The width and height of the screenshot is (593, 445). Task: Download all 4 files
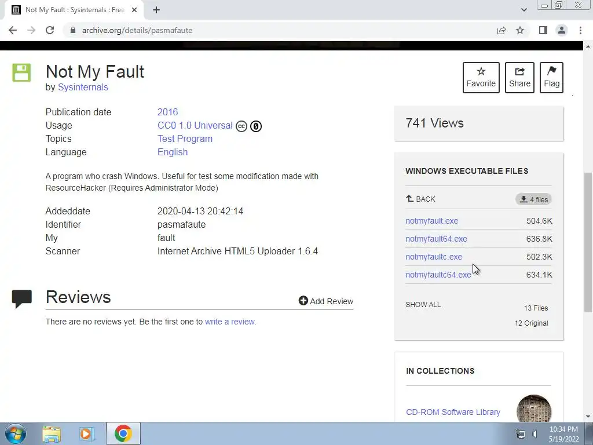(533, 199)
